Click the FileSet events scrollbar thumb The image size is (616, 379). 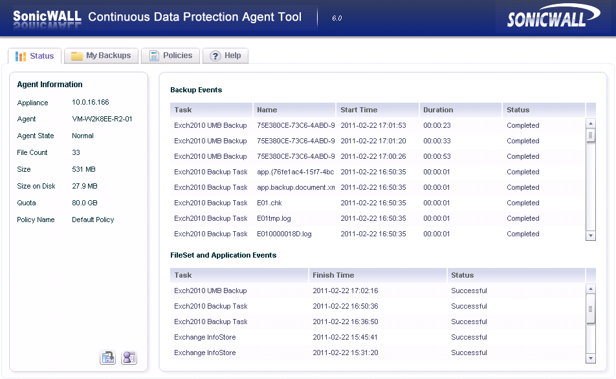(591, 309)
